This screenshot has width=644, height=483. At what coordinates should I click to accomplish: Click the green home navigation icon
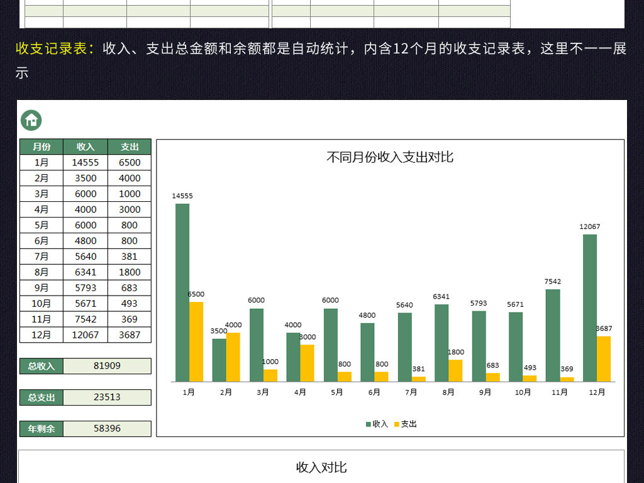point(31,119)
